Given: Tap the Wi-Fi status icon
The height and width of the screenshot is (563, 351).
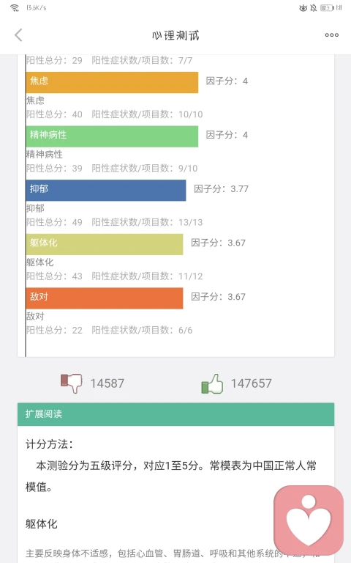Looking at the screenshot, I should click(15, 7).
